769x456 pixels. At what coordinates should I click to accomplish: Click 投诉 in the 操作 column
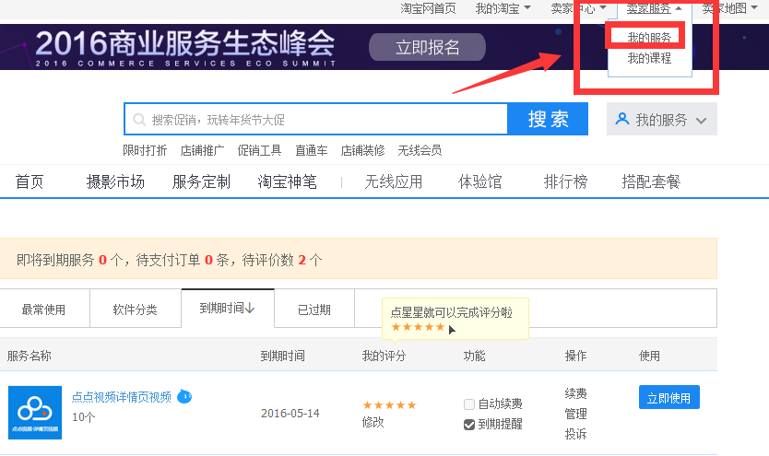(575, 434)
